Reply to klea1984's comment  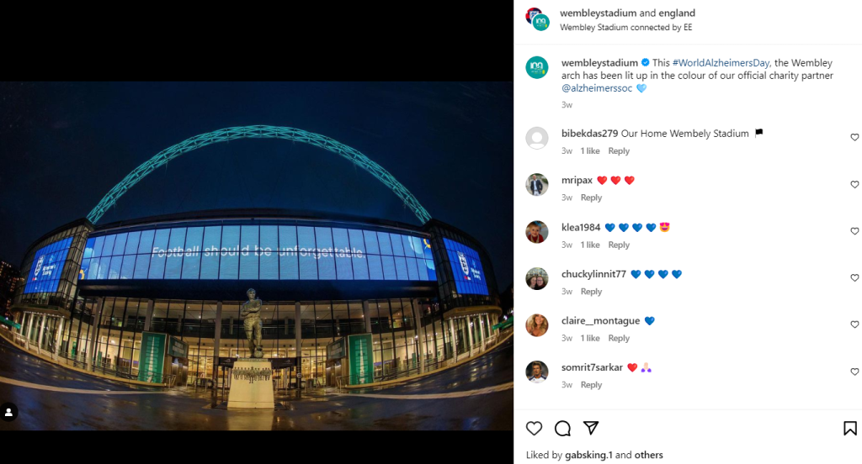(619, 245)
